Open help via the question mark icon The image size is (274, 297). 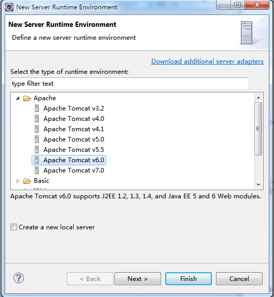tap(19, 278)
